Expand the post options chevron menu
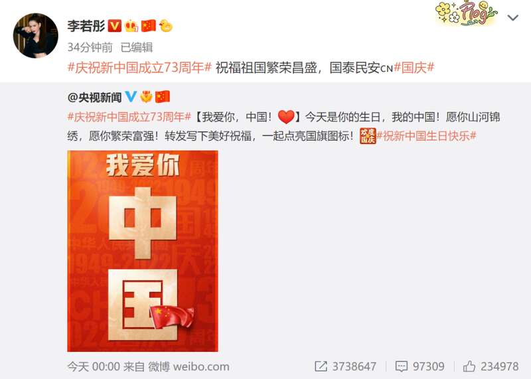The height and width of the screenshot is (379, 531). (513, 18)
